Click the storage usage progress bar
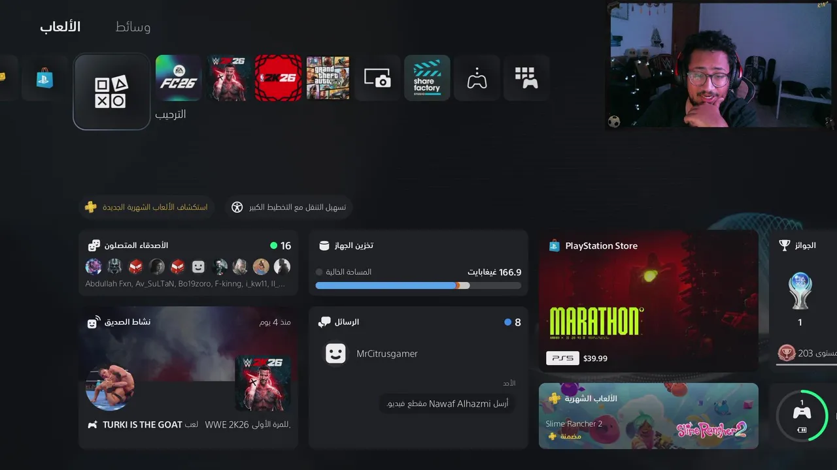Image resolution: width=837 pixels, height=470 pixels. pyautogui.click(x=418, y=285)
